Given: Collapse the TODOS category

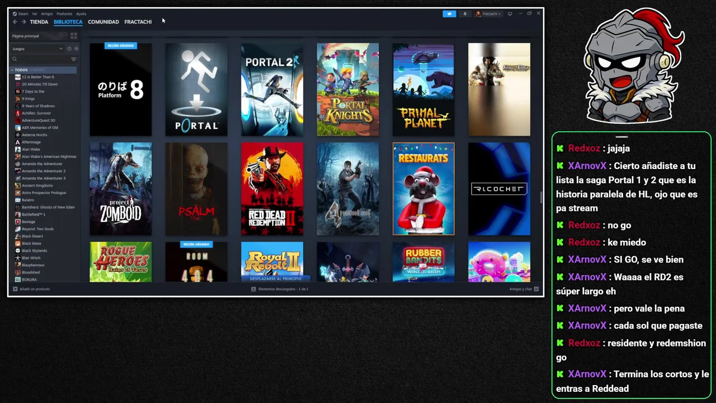Looking at the screenshot, I should (12, 70).
